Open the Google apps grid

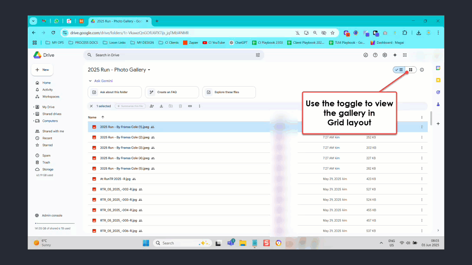click(405, 55)
